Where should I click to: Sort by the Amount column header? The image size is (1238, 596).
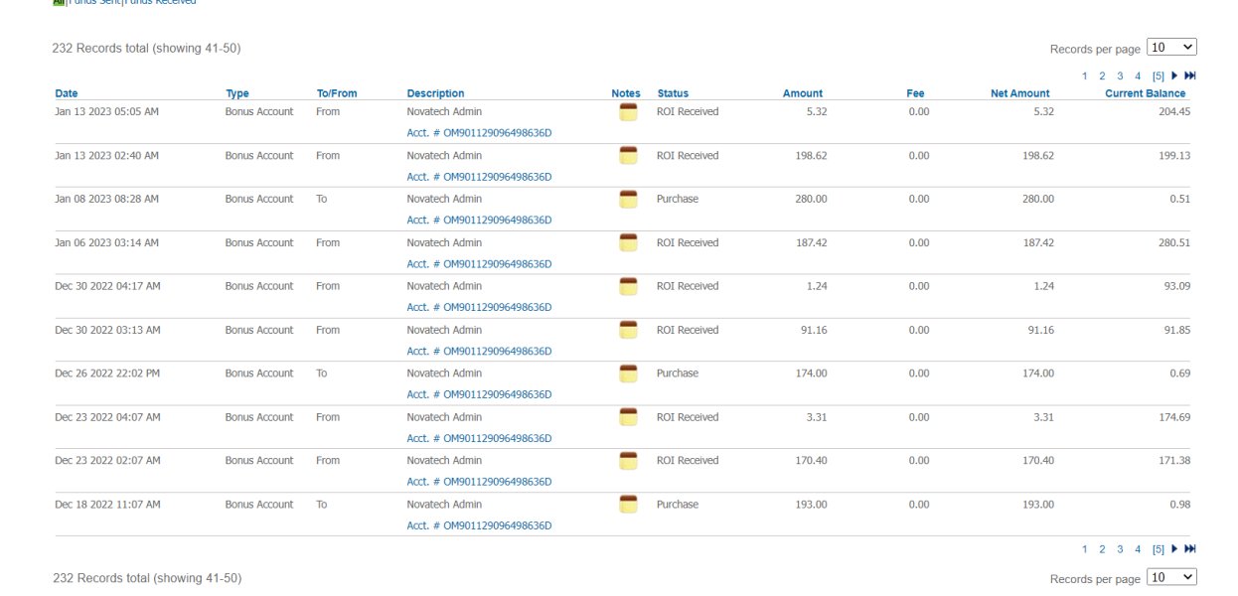pyautogui.click(x=803, y=93)
